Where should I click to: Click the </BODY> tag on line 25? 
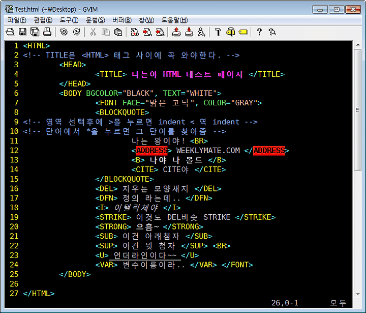click(x=75, y=274)
